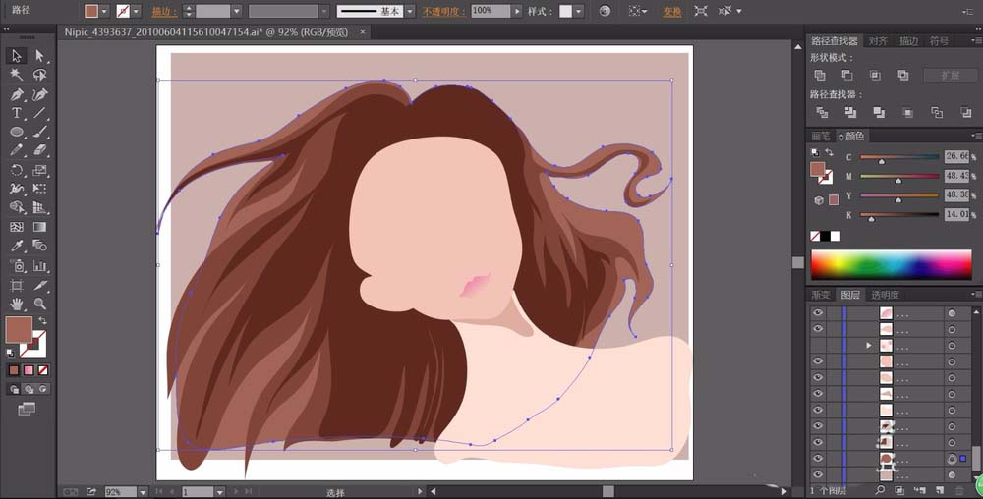Screen dimensions: 983x499
Task: Select the Ellipse shape tool
Action: 17,132
